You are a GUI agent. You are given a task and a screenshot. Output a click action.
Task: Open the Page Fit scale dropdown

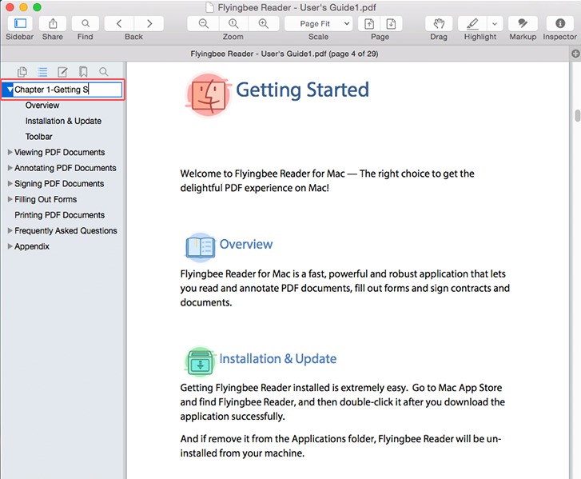319,24
